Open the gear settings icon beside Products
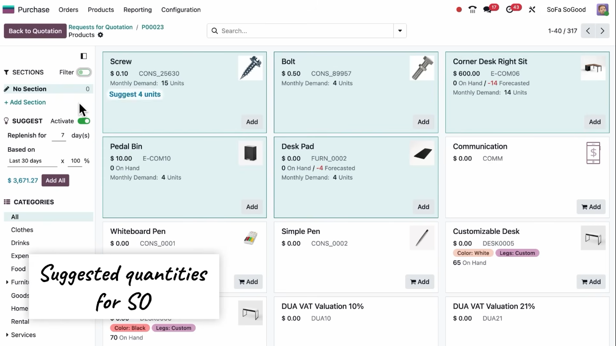Viewport: 616px width, 346px height. coord(101,35)
